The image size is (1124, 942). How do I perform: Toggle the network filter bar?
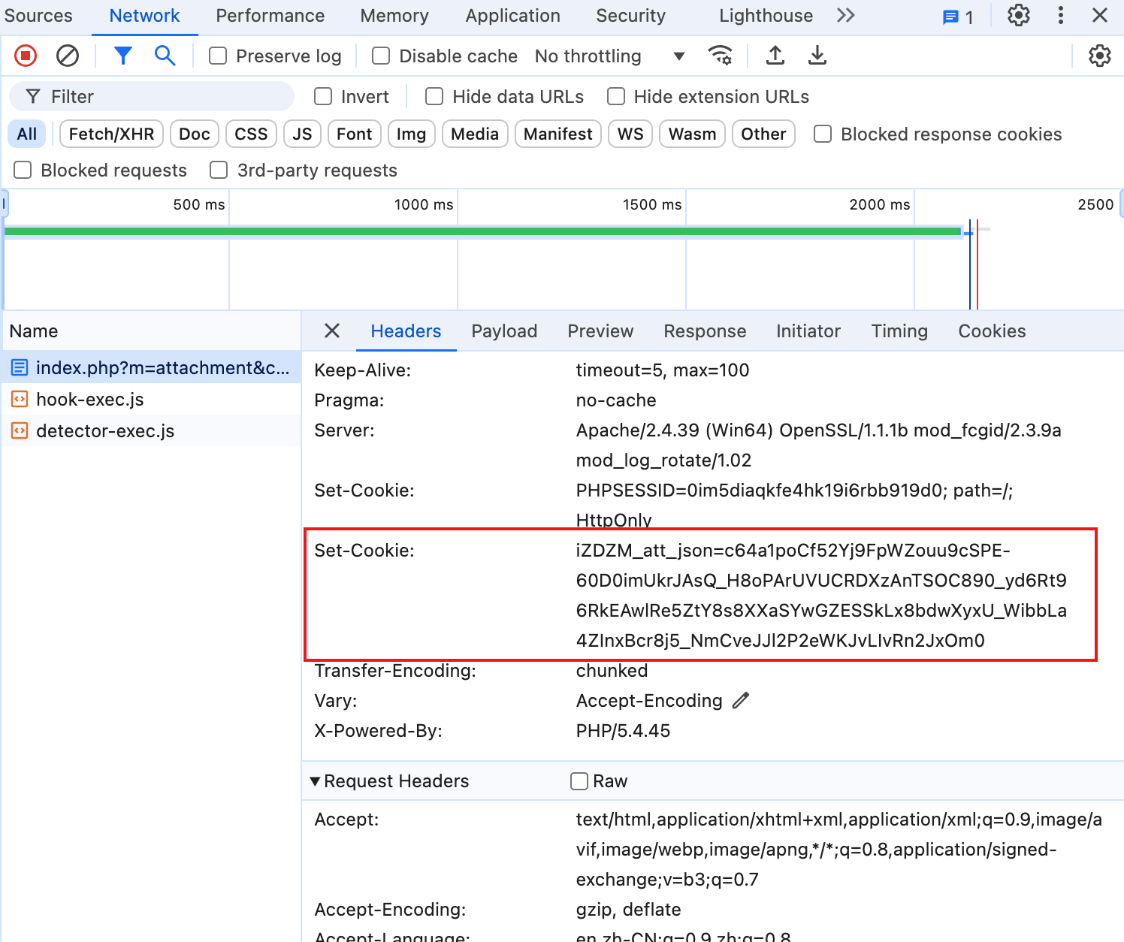(122, 55)
